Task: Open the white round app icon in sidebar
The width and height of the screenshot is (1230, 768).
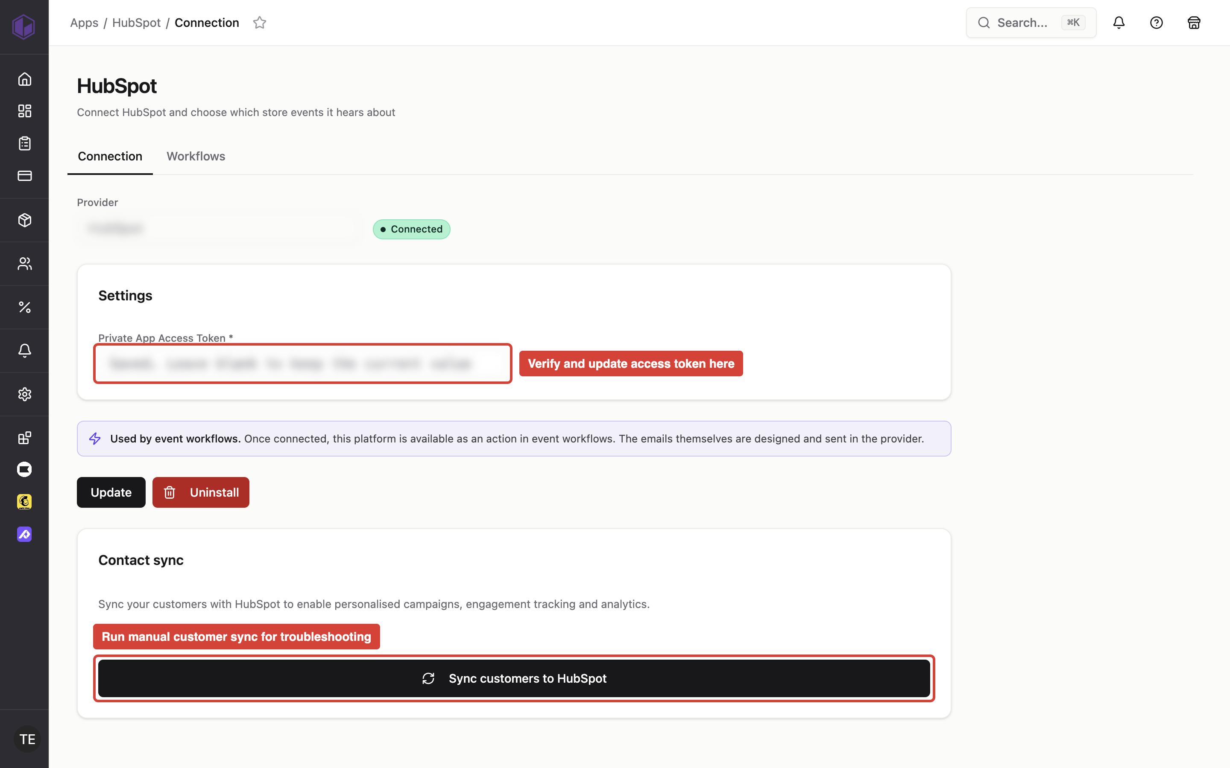Action: [24, 469]
